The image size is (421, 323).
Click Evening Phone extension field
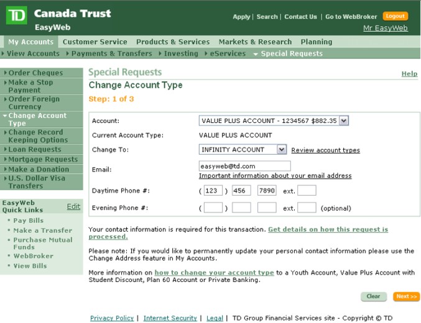click(307, 207)
